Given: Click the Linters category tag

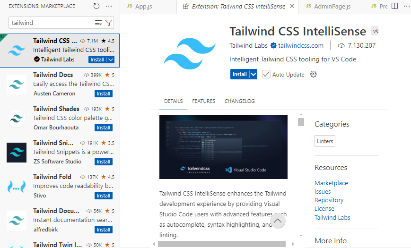Looking at the screenshot, I should pos(325,141).
